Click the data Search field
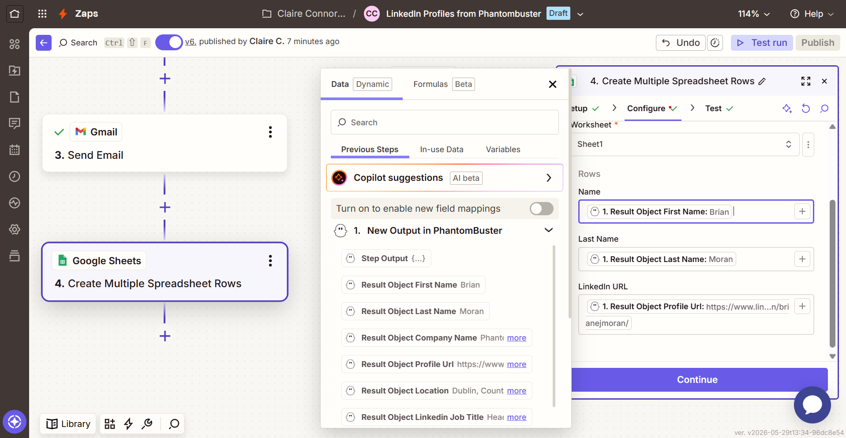 [x=445, y=122]
